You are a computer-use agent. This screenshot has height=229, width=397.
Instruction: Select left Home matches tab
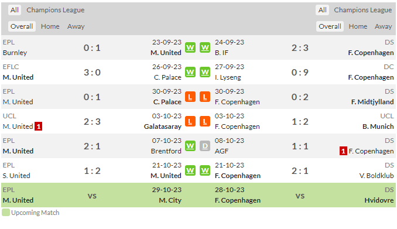[50, 26]
